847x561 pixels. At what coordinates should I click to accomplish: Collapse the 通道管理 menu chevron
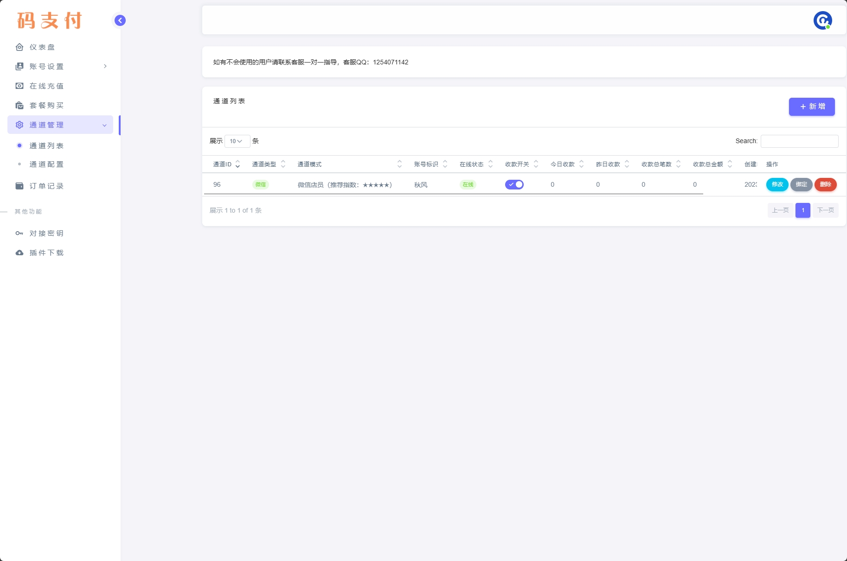pyautogui.click(x=104, y=125)
